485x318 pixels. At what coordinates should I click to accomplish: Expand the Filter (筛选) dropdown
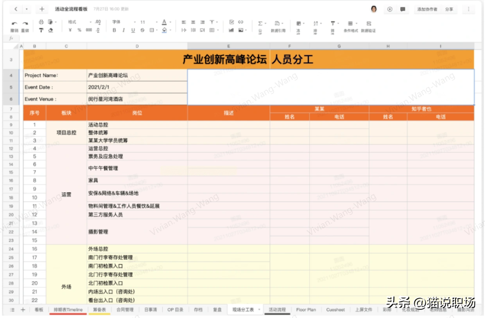point(337,24)
